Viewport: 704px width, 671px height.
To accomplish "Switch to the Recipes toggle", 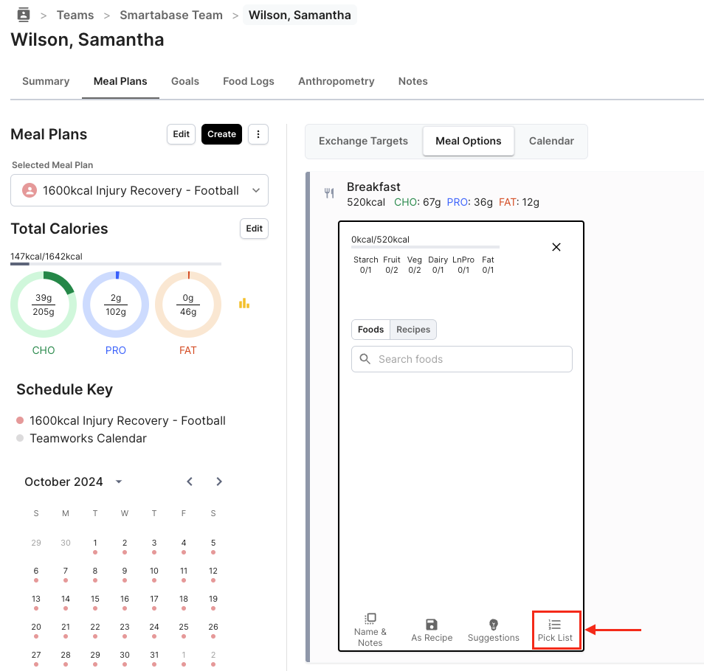I will (x=413, y=329).
